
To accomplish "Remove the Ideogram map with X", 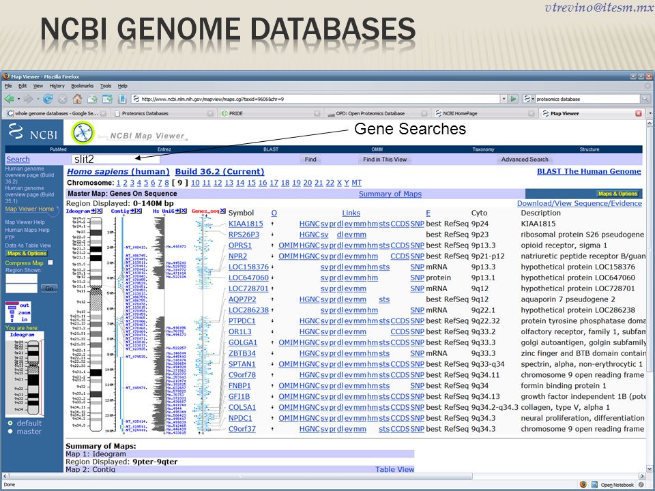I will pos(100,211).
